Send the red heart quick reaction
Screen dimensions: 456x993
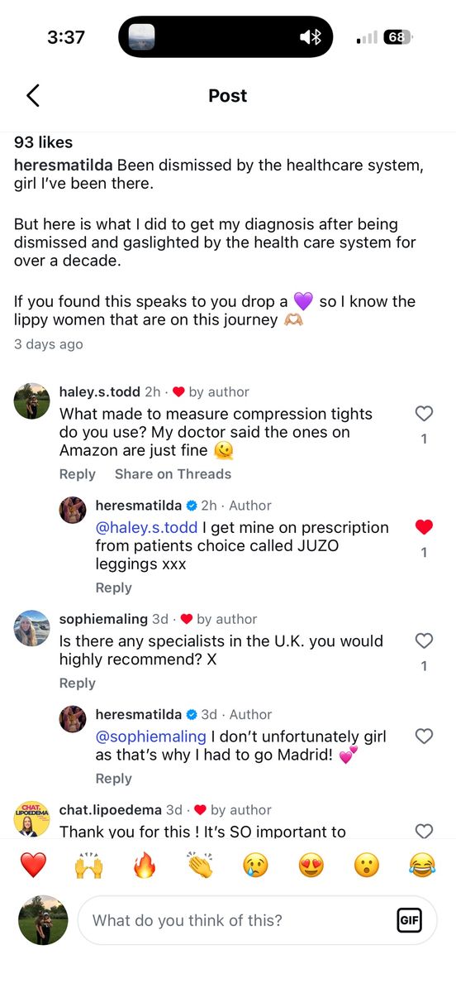tap(33, 866)
